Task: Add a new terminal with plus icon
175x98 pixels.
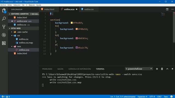Action: click(157, 69)
